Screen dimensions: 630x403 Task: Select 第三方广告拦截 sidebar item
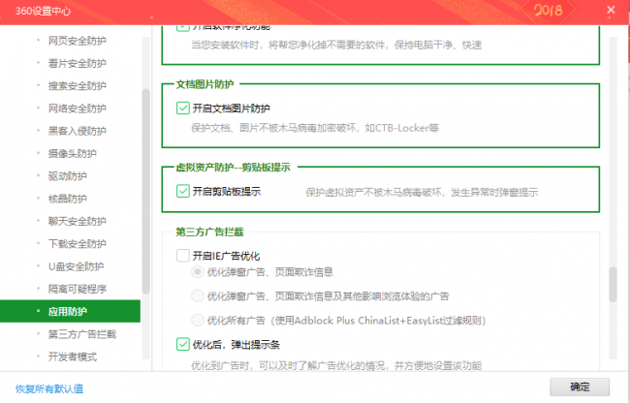point(82,334)
